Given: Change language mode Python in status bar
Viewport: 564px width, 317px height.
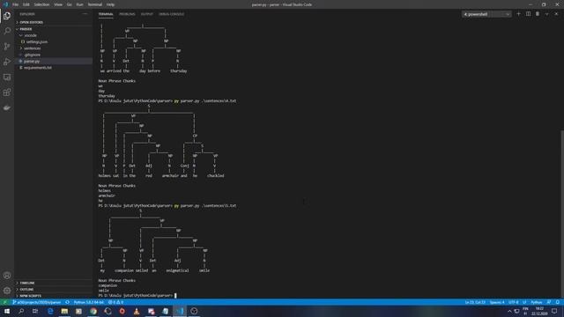Looking at the screenshot, I should [x=537, y=302].
